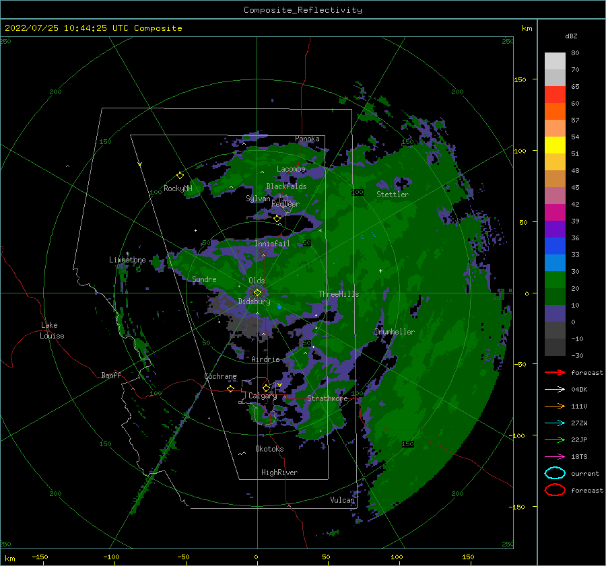Click the Okotoks town label
The width and height of the screenshot is (606, 566).
pos(269,449)
